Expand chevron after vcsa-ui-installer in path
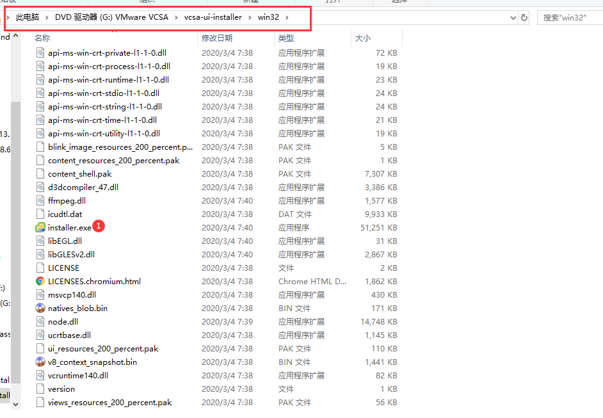 point(250,18)
